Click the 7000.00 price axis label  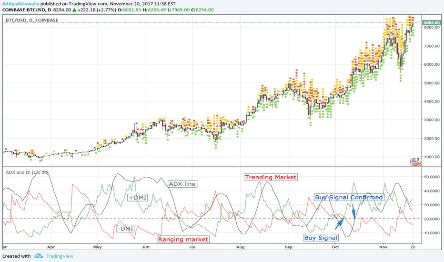click(x=432, y=46)
